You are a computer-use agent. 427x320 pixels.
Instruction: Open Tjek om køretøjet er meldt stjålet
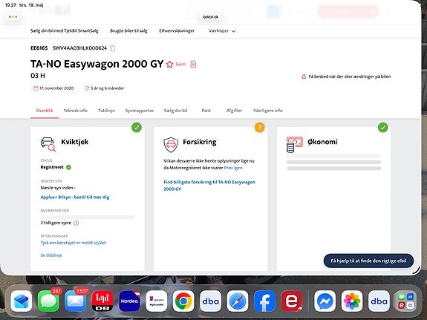pos(74,243)
